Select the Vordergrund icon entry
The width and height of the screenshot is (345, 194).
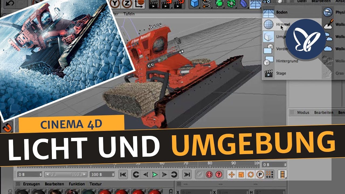pyautogui.click(x=268, y=49)
